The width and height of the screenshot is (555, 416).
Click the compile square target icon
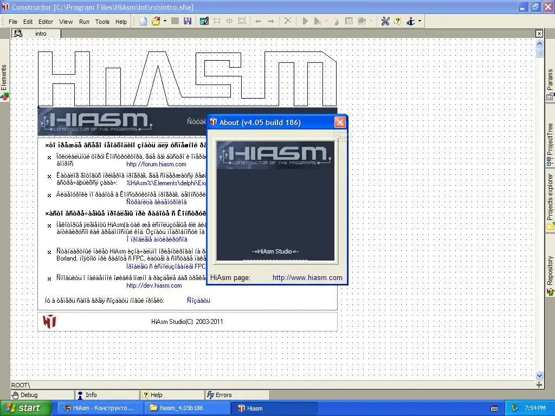(x=349, y=21)
